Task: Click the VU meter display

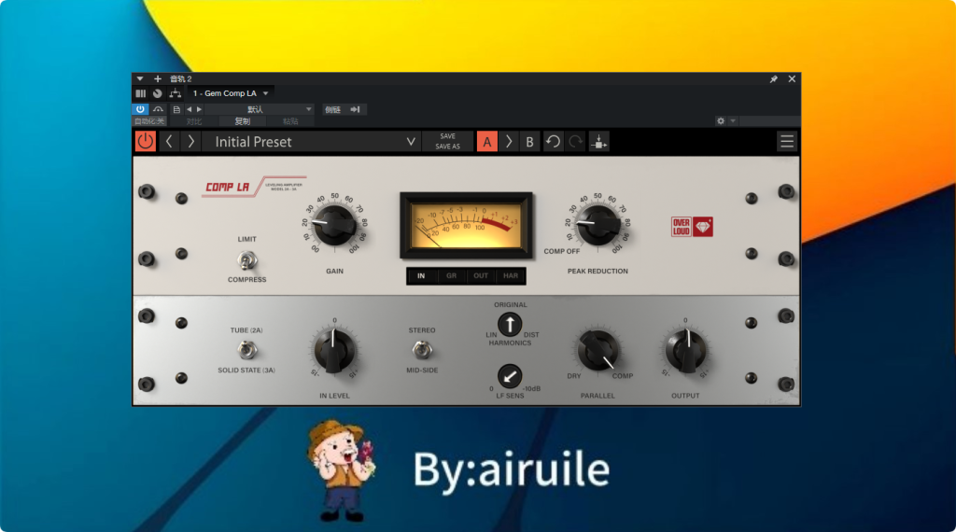Action: [x=466, y=226]
